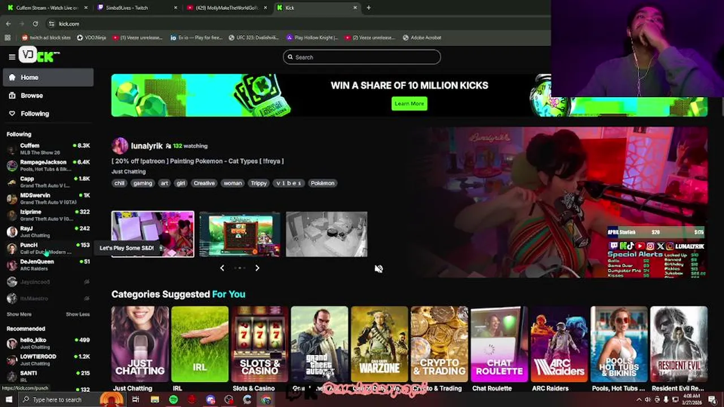The width and height of the screenshot is (724, 407).
Task: Click the browser back arrow
Action: (8, 24)
